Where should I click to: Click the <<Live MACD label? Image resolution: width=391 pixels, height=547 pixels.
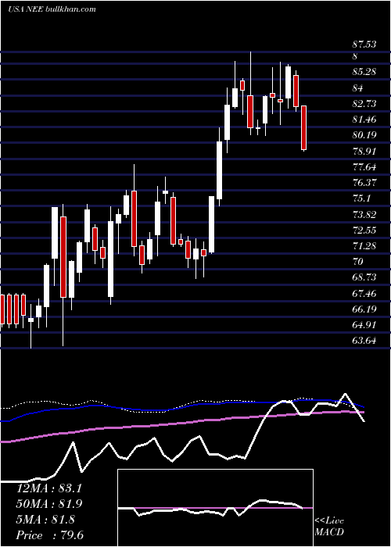click(329, 527)
